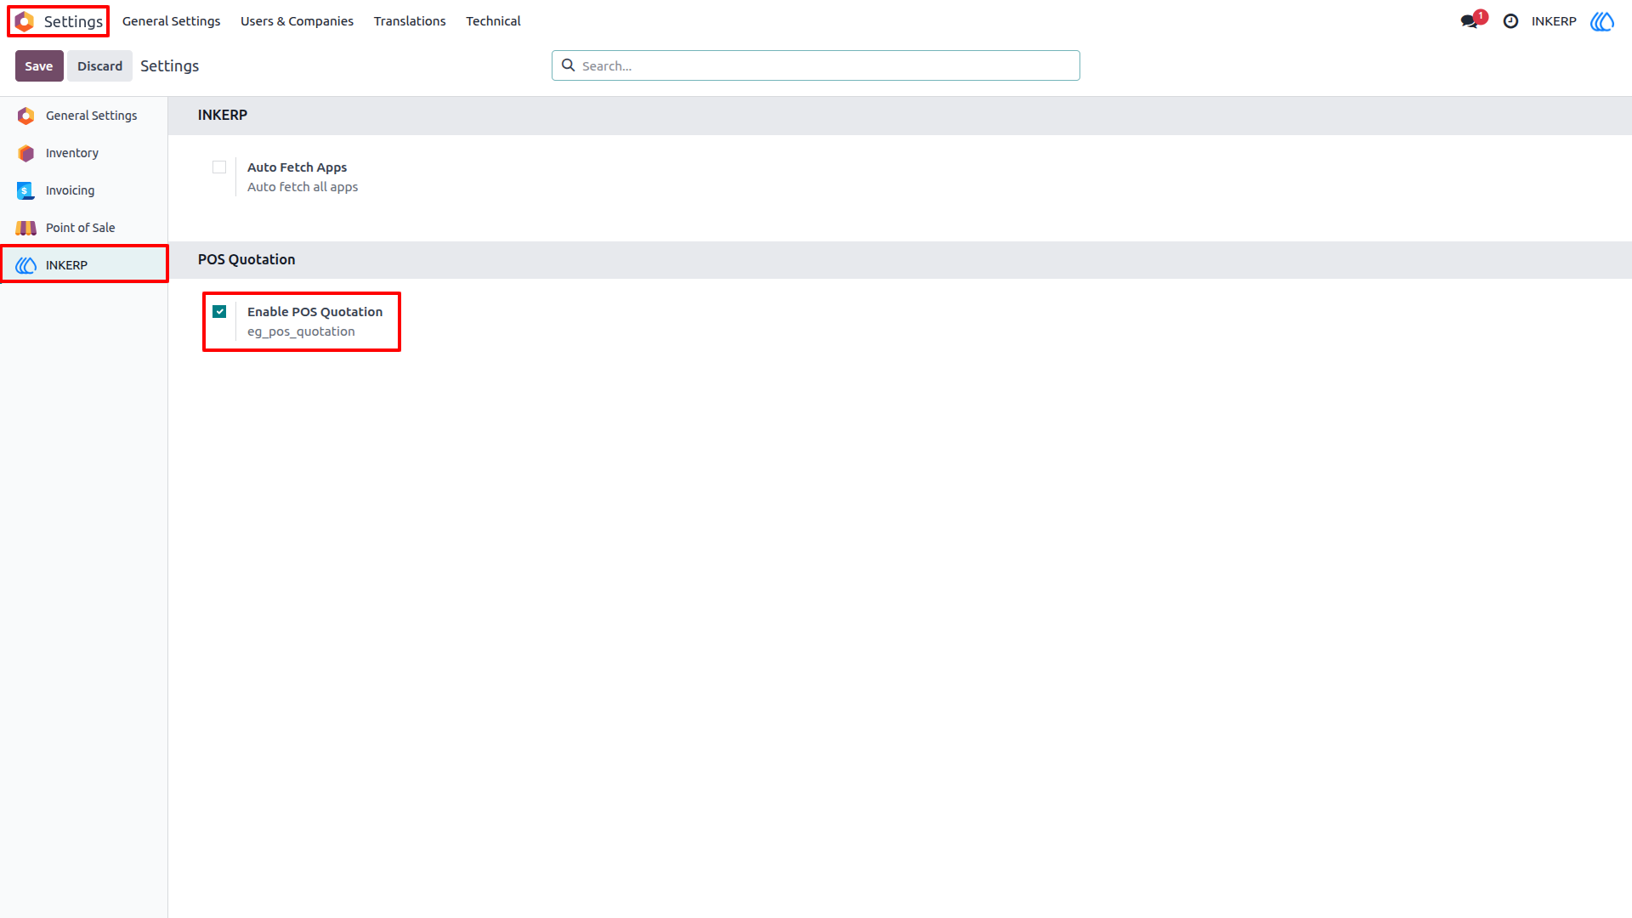Image resolution: width=1632 pixels, height=918 pixels.
Task: Click the General Settings sidebar icon
Action: pyautogui.click(x=26, y=116)
